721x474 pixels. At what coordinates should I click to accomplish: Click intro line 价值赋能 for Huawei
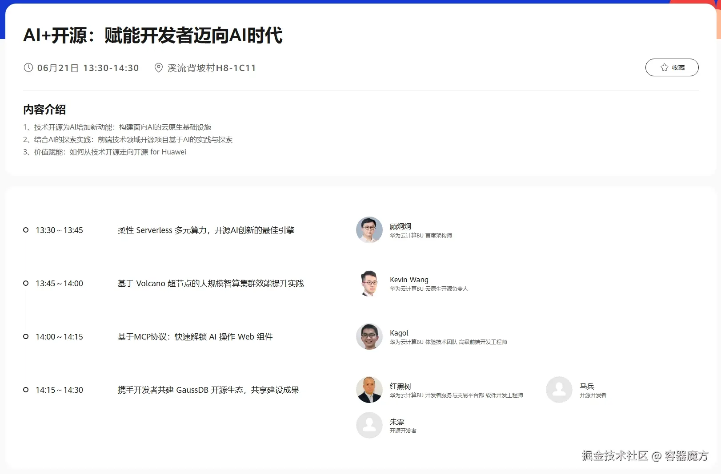(x=105, y=152)
